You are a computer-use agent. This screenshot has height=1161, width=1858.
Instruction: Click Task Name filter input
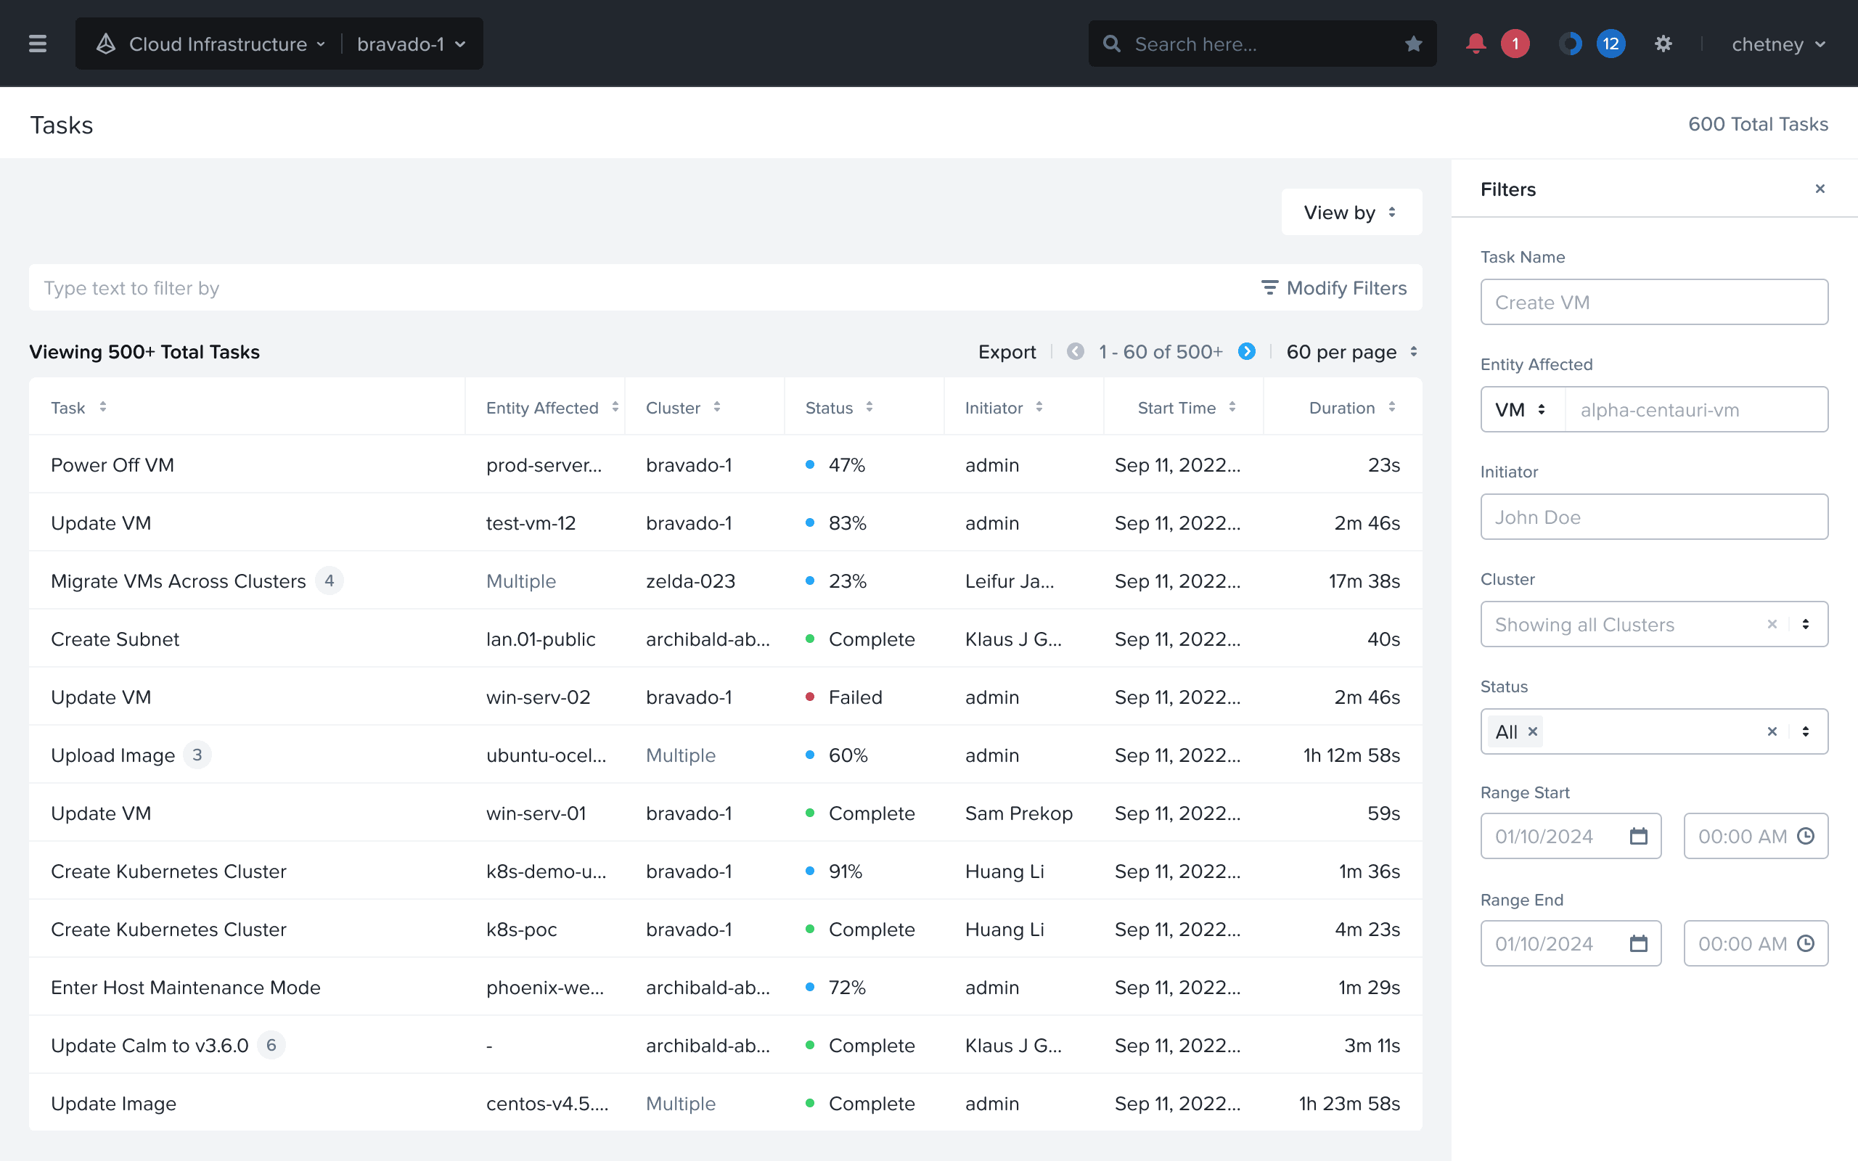pyautogui.click(x=1654, y=302)
